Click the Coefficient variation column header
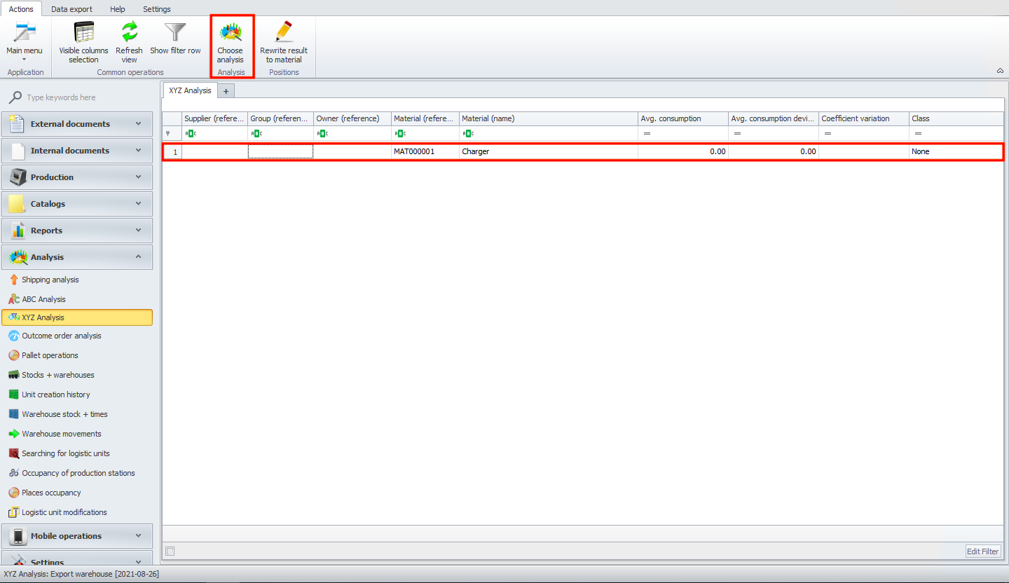 click(864, 118)
